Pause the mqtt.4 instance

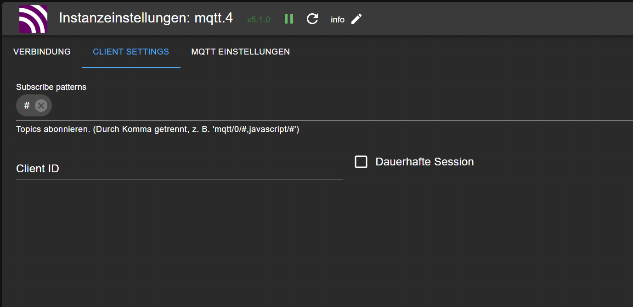coord(288,19)
